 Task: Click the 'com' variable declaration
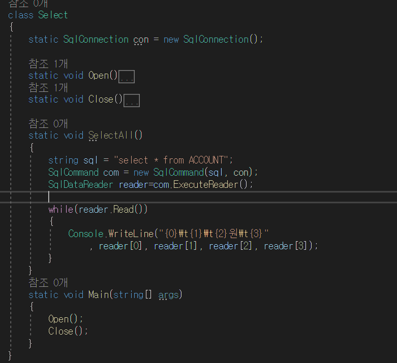coord(111,173)
